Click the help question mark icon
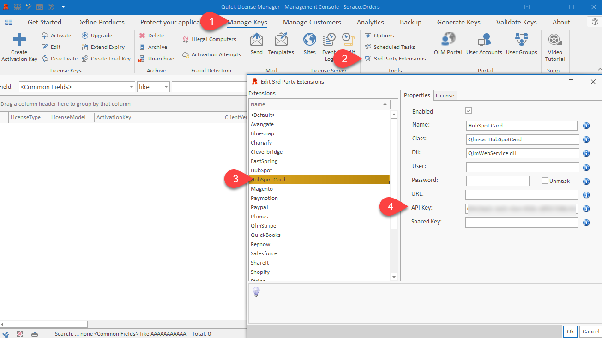 (x=595, y=22)
